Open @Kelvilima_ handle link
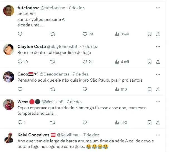The image size is (169, 152). (69, 135)
